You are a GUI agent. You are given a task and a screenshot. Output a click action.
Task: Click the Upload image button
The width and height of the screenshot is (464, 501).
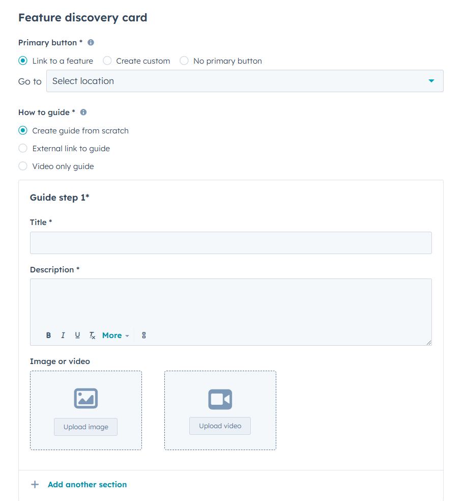click(x=85, y=427)
